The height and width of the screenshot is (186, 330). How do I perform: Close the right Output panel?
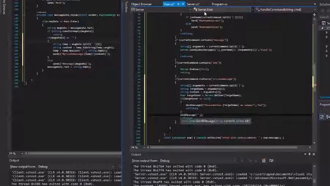point(314,154)
